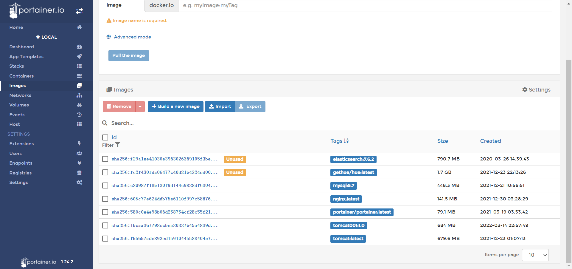Click the Remove images button

119,106
